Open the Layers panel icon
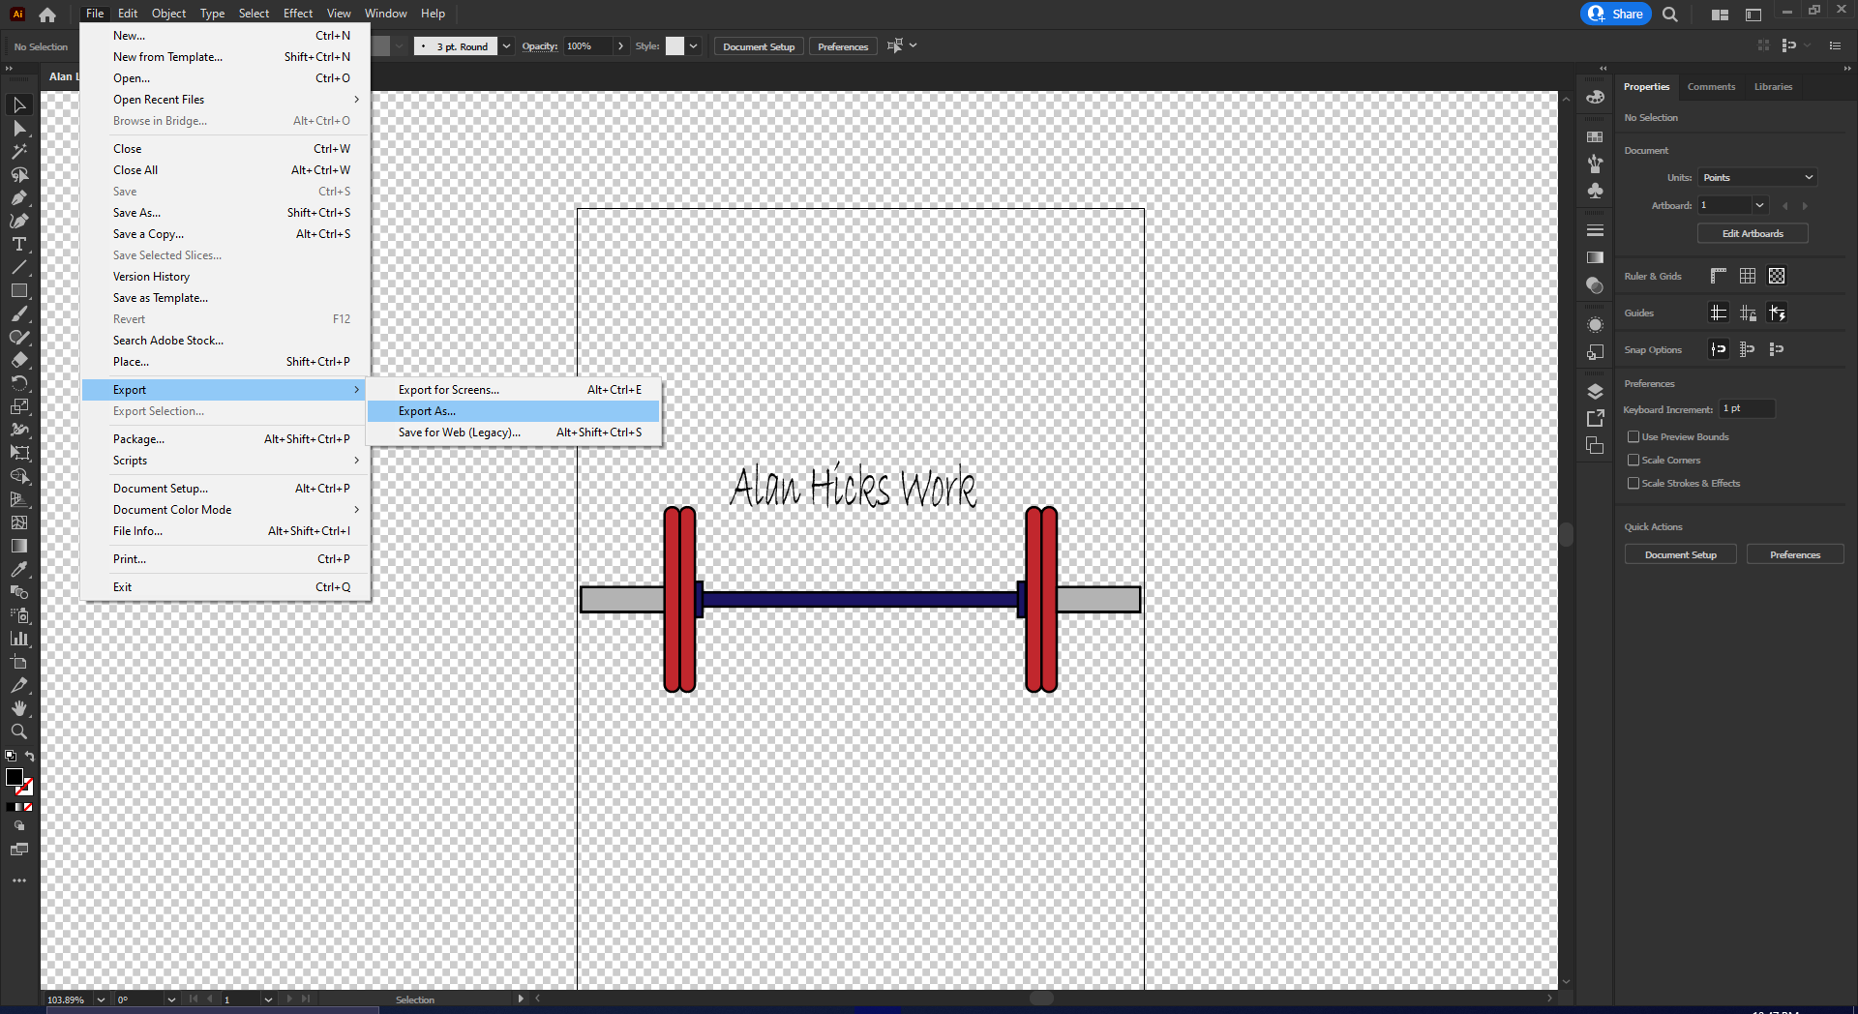This screenshot has width=1858, height=1014. tap(1596, 391)
